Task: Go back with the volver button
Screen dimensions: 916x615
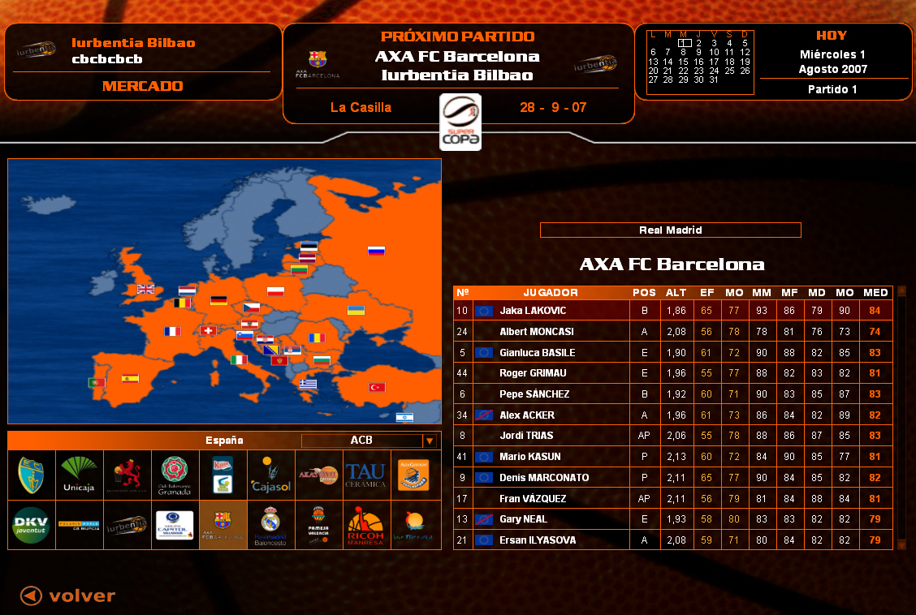Action: click(68, 596)
